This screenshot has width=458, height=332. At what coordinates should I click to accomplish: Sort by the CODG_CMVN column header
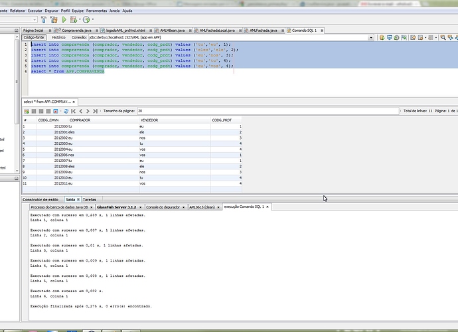52,120
